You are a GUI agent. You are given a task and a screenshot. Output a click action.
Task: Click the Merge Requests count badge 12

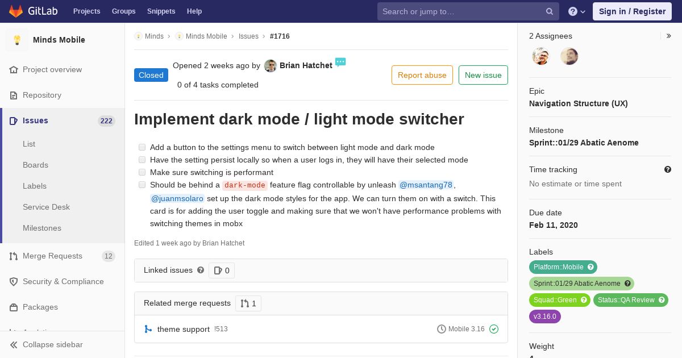tap(108, 256)
